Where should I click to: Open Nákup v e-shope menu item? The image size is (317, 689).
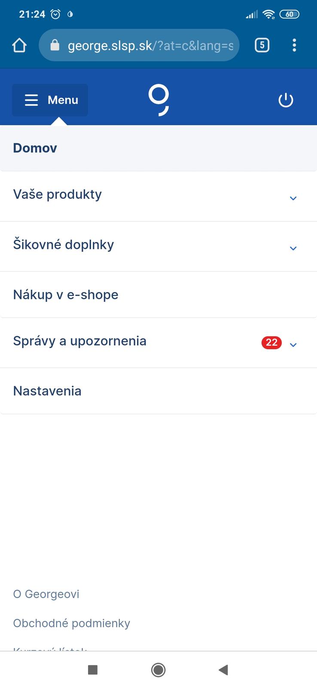pyautogui.click(x=66, y=295)
